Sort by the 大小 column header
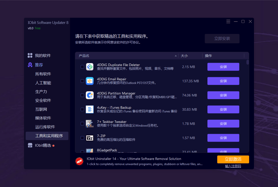Viewport: 278px width, 187px height. tap(184, 56)
